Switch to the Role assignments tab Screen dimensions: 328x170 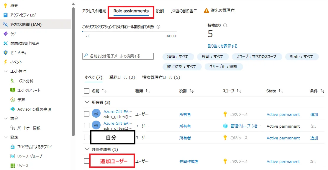[x=131, y=11]
